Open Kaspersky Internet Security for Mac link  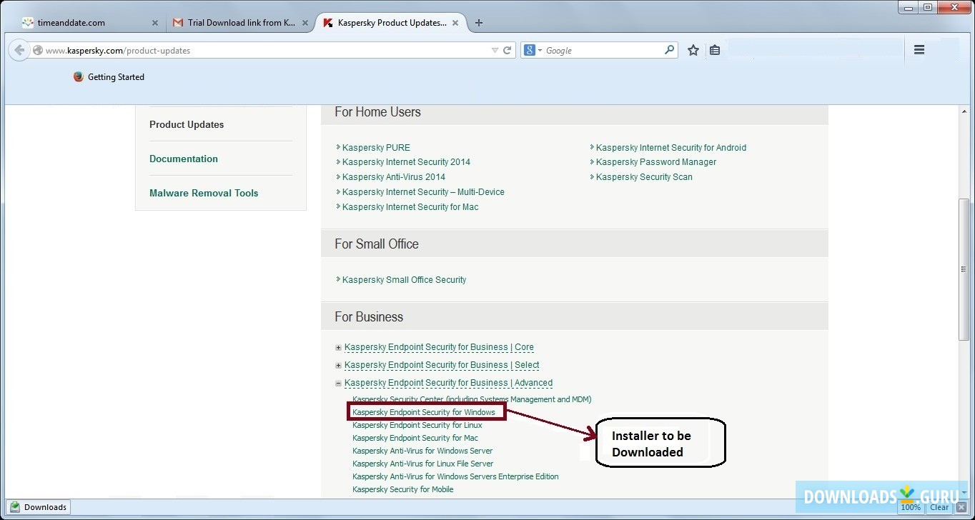410,207
